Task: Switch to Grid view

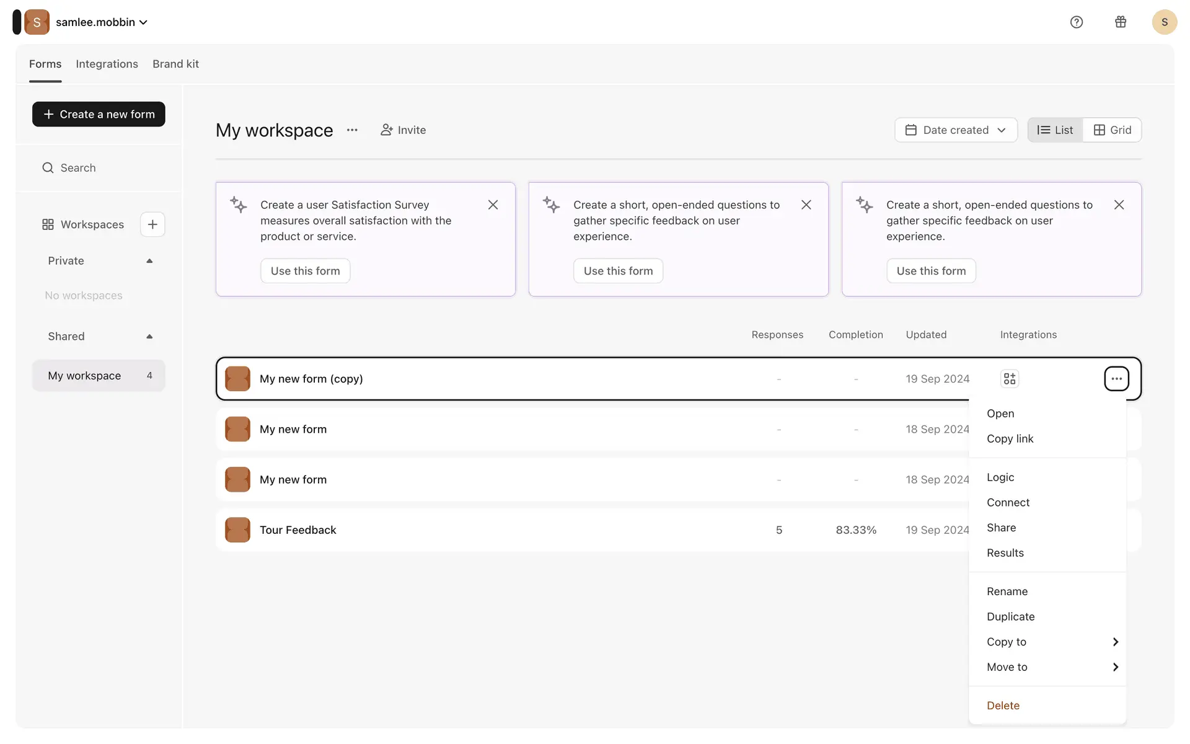Action: (x=1113, y=130)
